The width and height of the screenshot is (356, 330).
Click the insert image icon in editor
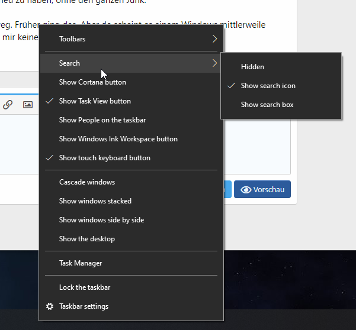[28, 105]
